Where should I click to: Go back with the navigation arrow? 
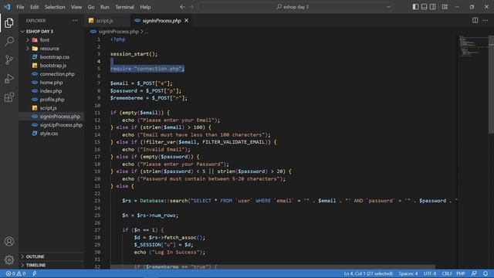point(182,7)
